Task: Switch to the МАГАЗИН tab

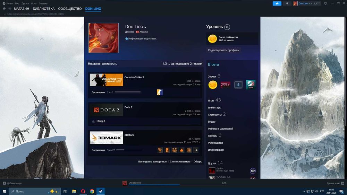Action: coord(22,9)
